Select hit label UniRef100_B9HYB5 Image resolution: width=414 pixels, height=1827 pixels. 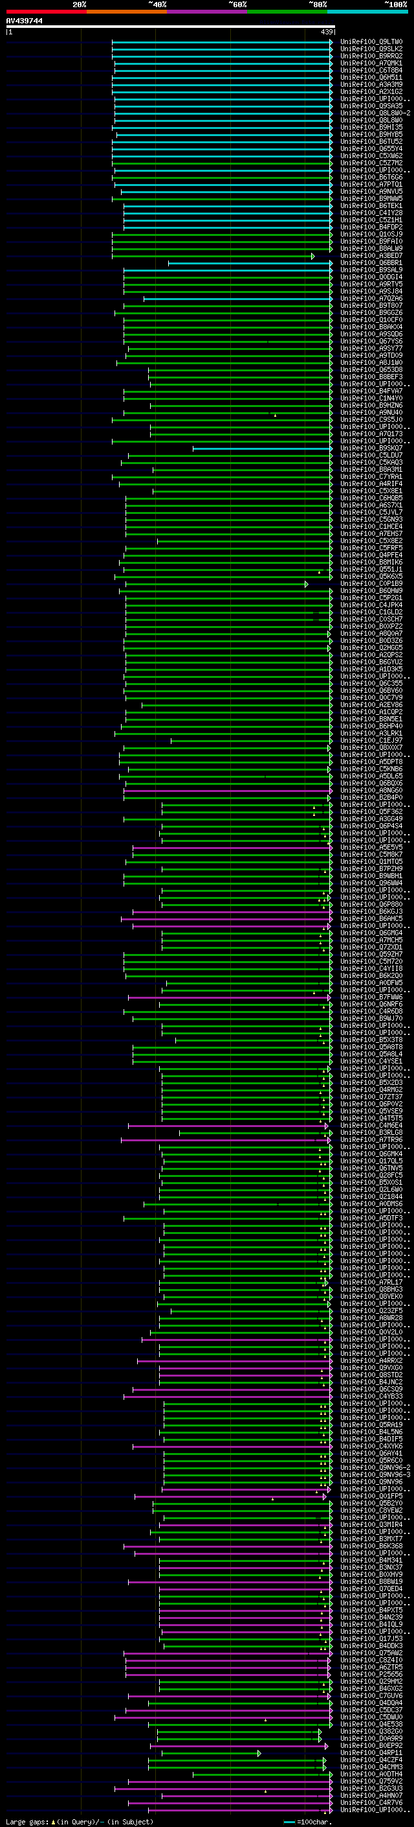pos(371,135)
